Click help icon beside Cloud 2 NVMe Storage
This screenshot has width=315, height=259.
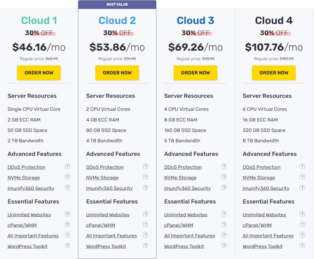point(146,177)
